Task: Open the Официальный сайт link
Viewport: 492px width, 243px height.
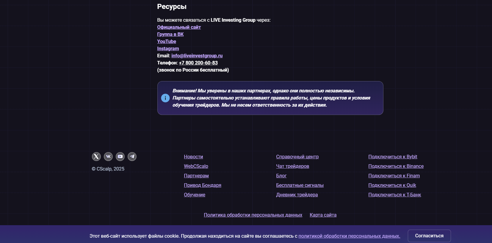Action: click(179, 27)
